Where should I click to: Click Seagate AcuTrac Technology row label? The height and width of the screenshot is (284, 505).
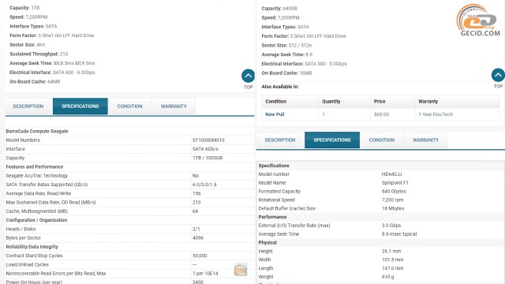click(x=37, y=176)
